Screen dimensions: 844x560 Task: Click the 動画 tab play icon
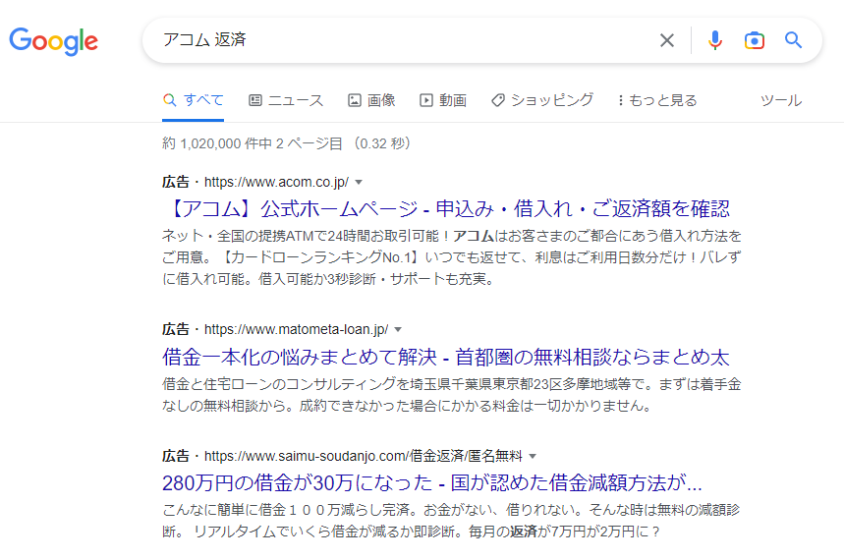426,100
